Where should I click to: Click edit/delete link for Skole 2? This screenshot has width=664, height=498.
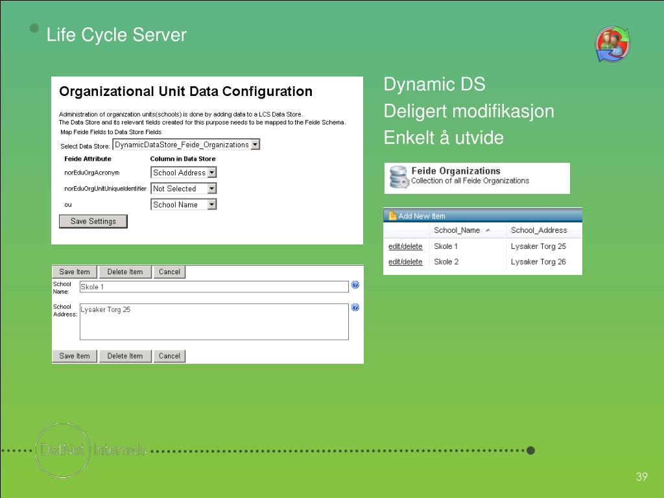coord(405,262)
